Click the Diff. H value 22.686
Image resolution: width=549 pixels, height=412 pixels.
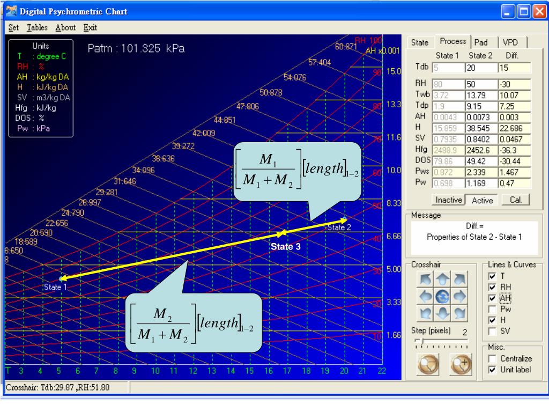click(514, 129)
